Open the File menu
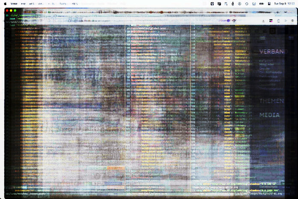Viewport: 298px width, 199px height. 24,3
